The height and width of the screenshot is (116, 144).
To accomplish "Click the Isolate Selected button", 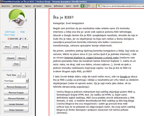I will coord(16,104).
